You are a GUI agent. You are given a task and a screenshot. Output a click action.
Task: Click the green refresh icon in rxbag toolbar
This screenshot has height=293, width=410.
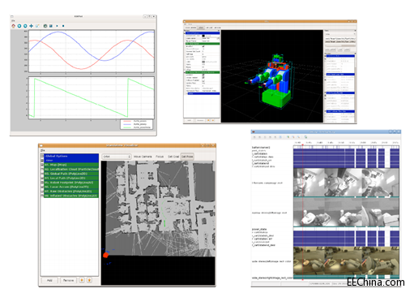point(305,137)
